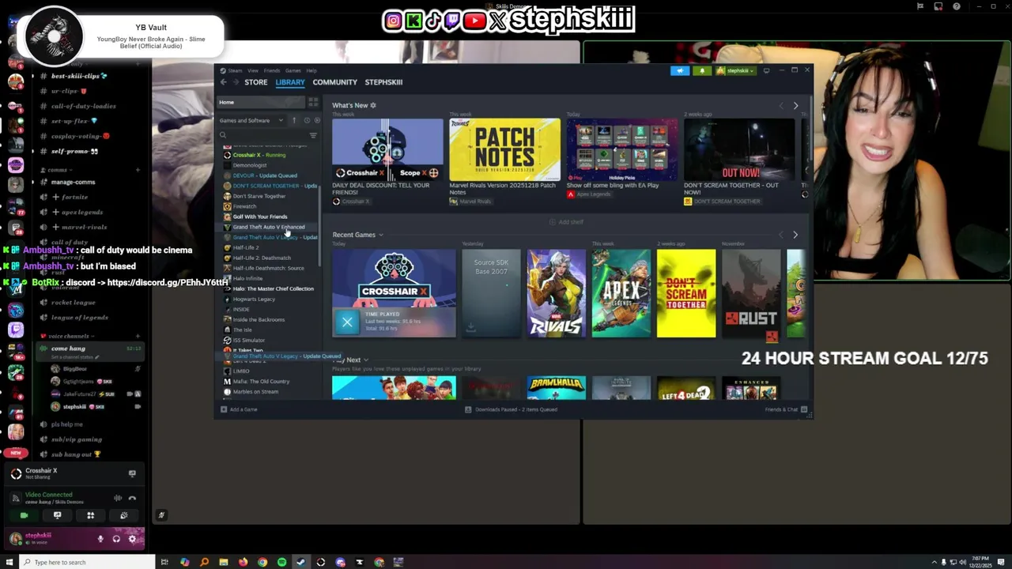Open Play Next shelf dropdown chevron

coord(365,360)
